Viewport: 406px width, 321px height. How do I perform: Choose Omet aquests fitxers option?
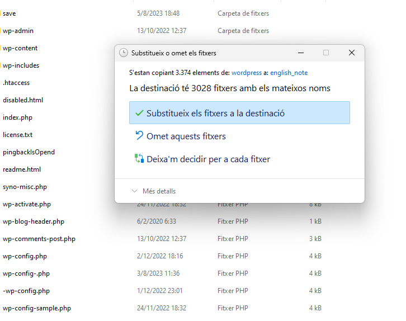coord(186,136)
